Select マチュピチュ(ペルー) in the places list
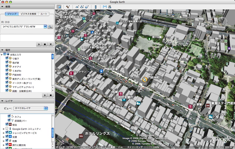Viewport: 235px width, 149px height. click(23, 87)
